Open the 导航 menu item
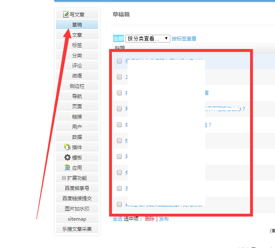The image size is (275, 248). (77, 96)
